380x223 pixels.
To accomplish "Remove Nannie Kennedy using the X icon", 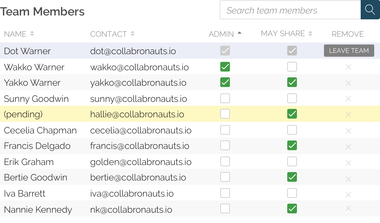I will (x=348, y=209).
